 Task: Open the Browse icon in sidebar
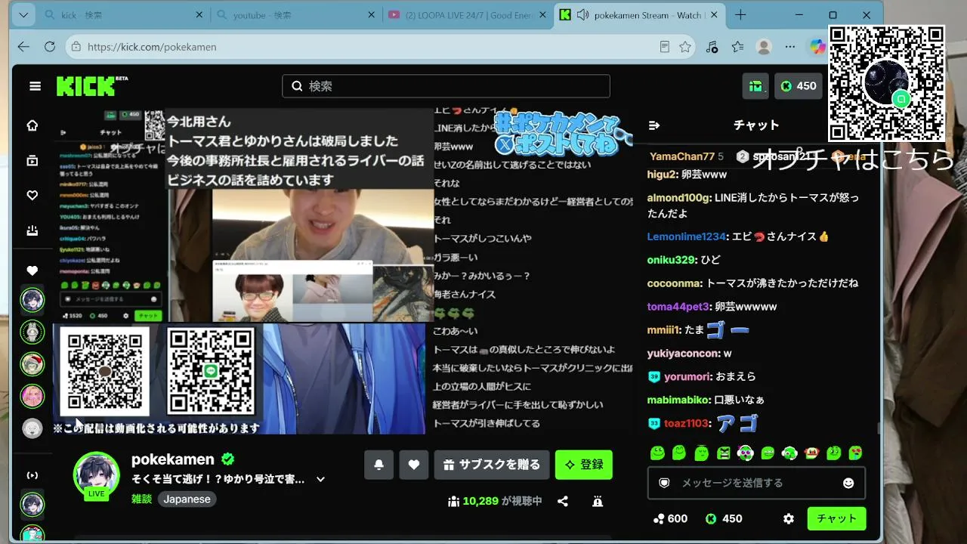pos(32,160)
